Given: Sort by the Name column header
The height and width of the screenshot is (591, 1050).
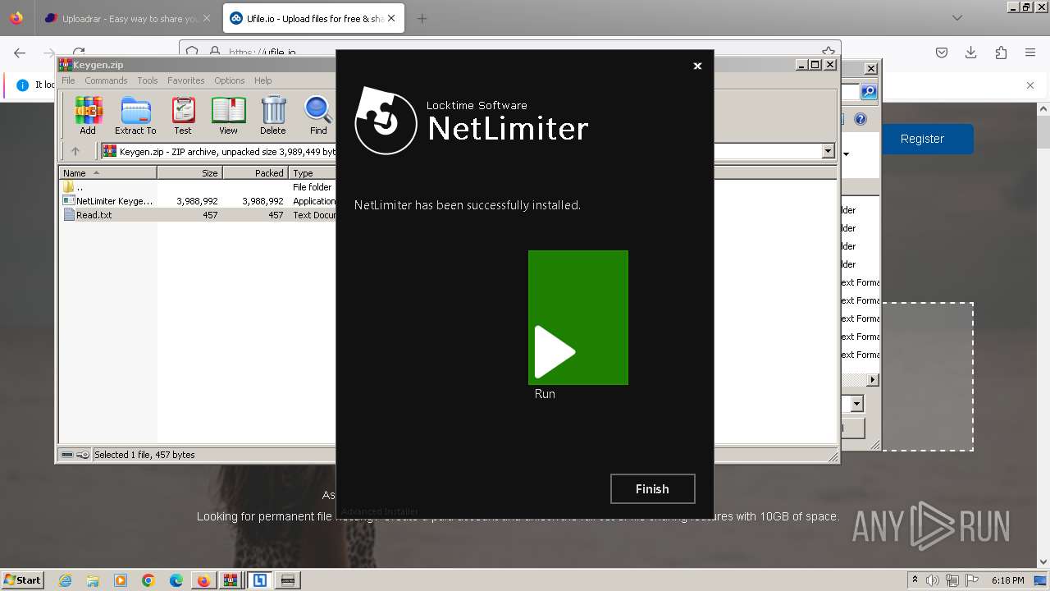Looking at the screenshot, I should coord(108,173).
